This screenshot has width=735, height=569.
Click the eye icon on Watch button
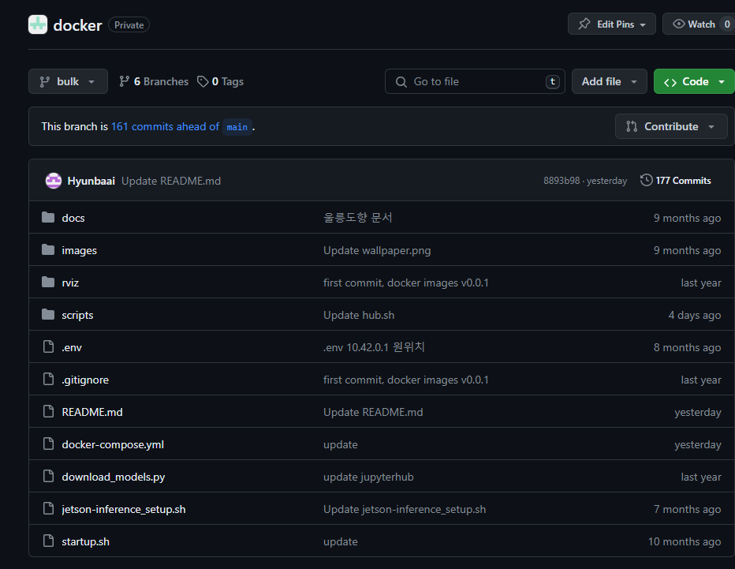point(679,24)
